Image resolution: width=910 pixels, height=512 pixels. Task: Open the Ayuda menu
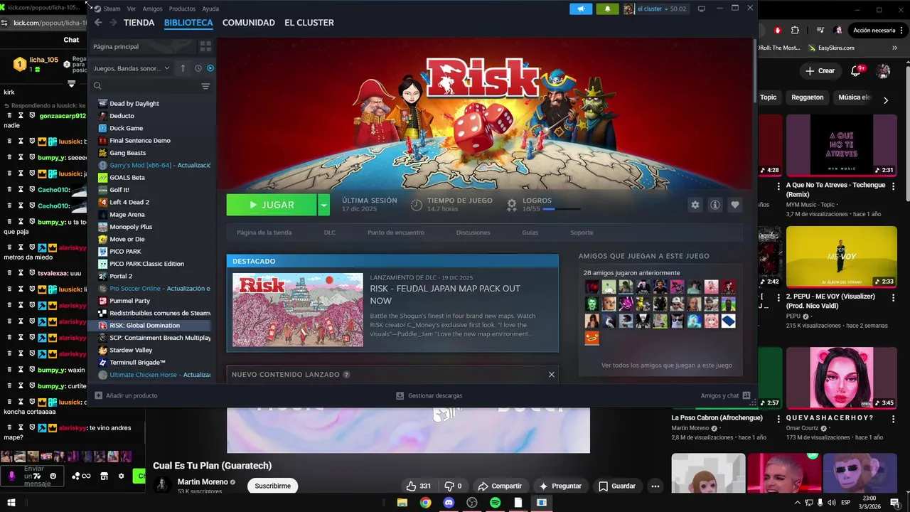click(210, 9)
